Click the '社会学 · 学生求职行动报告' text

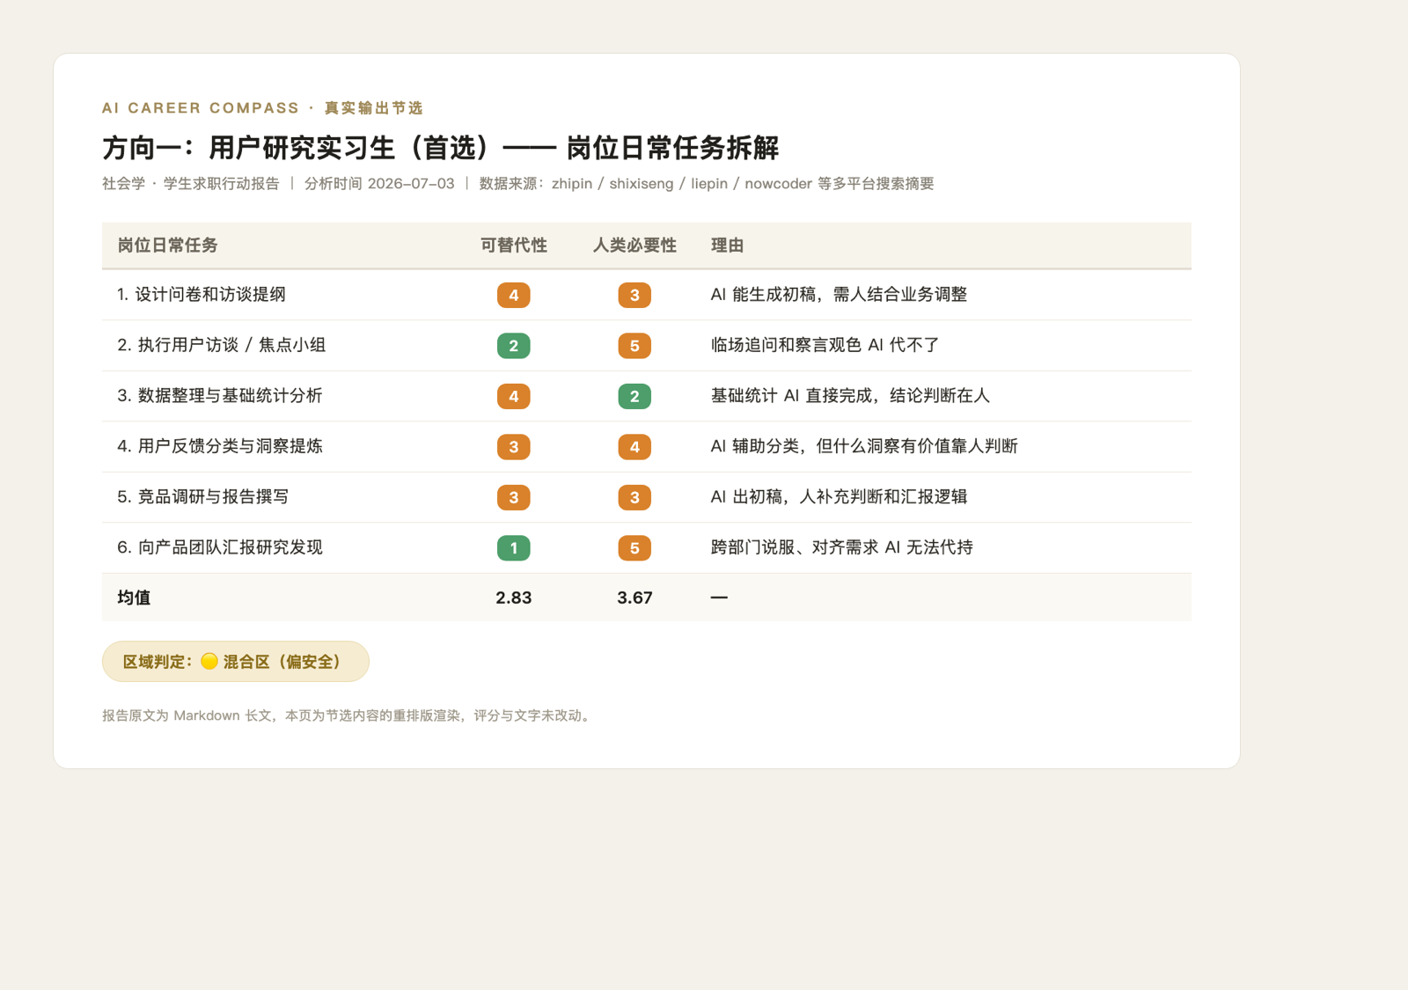[190, 184]
